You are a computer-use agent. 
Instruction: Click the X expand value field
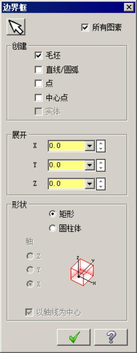click(x=67, y=146)
